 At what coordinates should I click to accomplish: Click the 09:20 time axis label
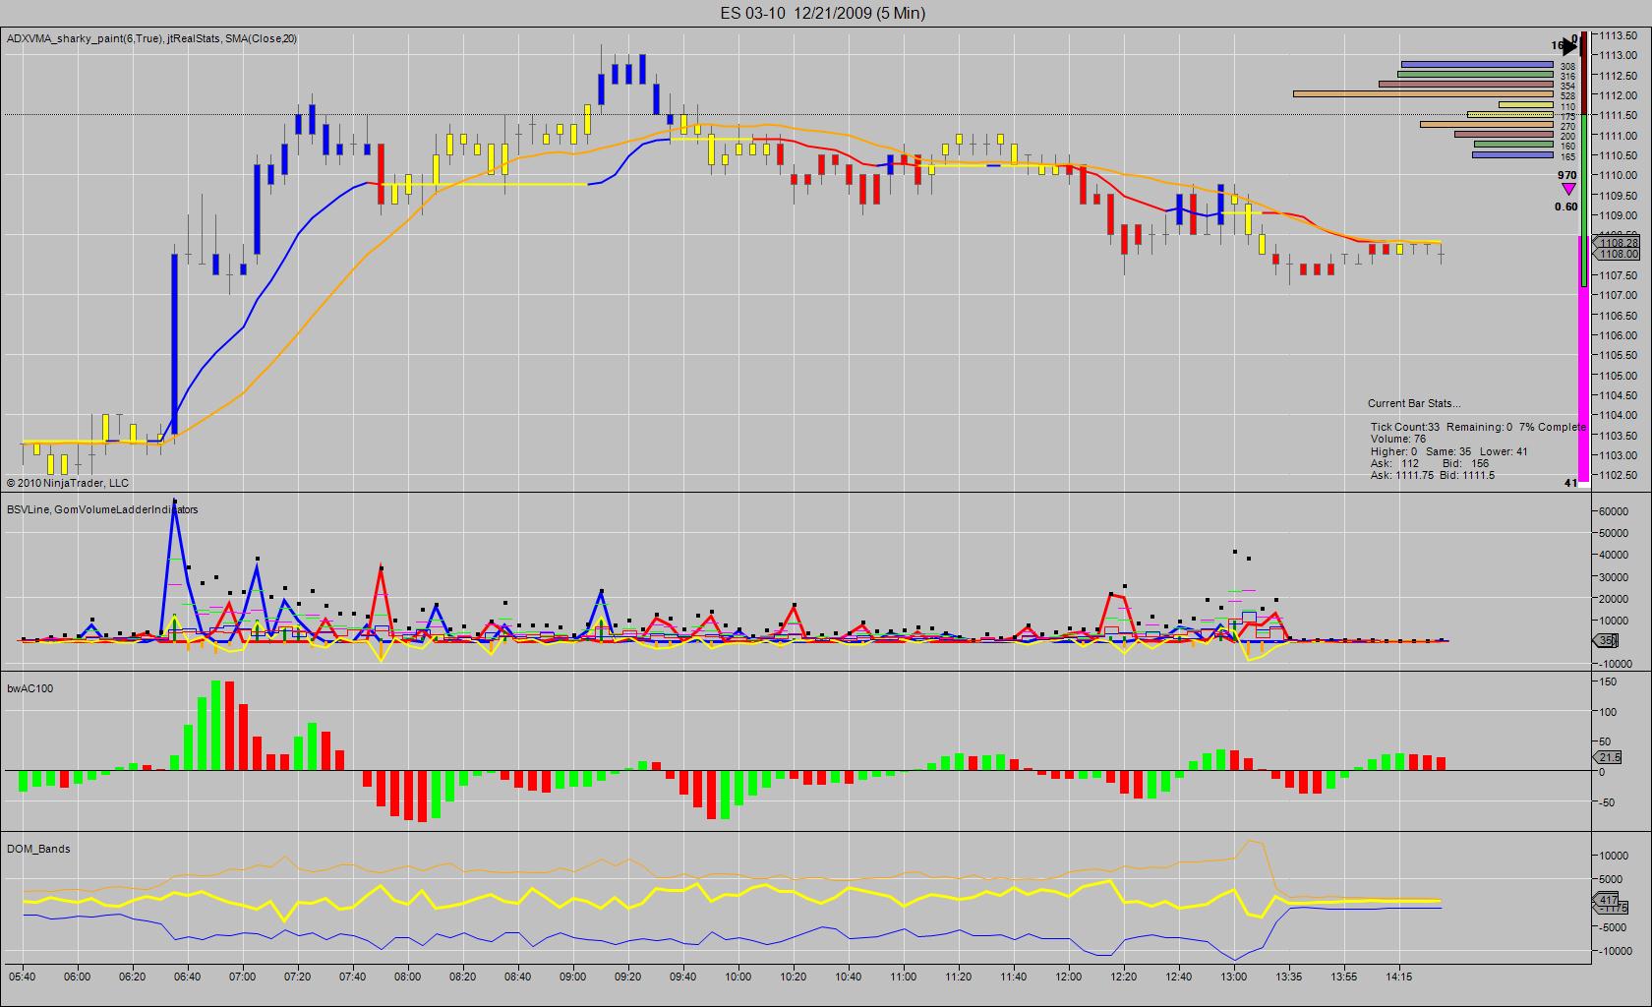(627, 977)
